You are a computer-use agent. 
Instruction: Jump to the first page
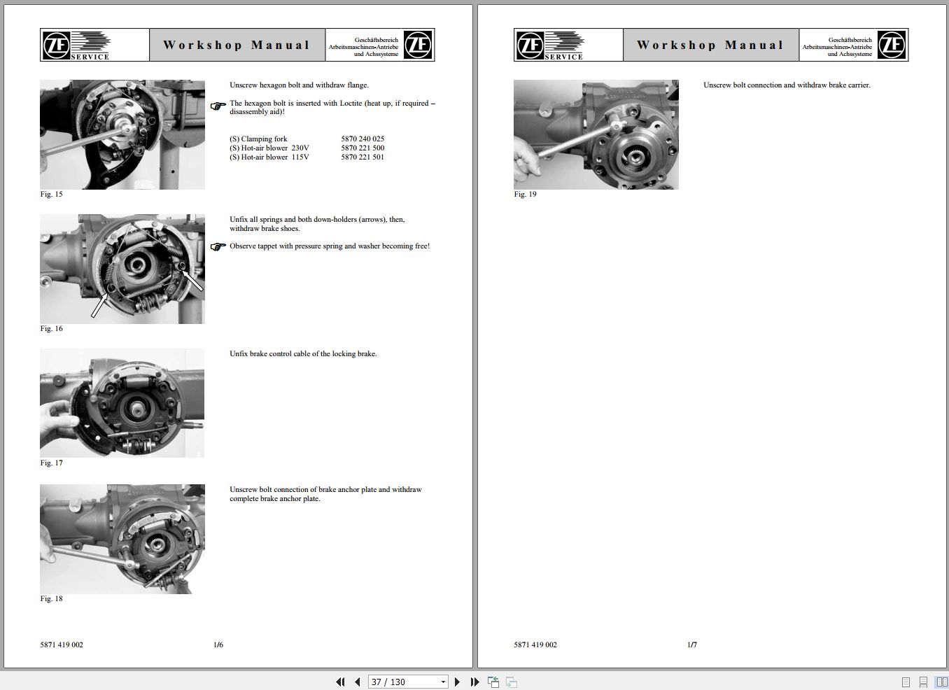(x=340, y=682)
